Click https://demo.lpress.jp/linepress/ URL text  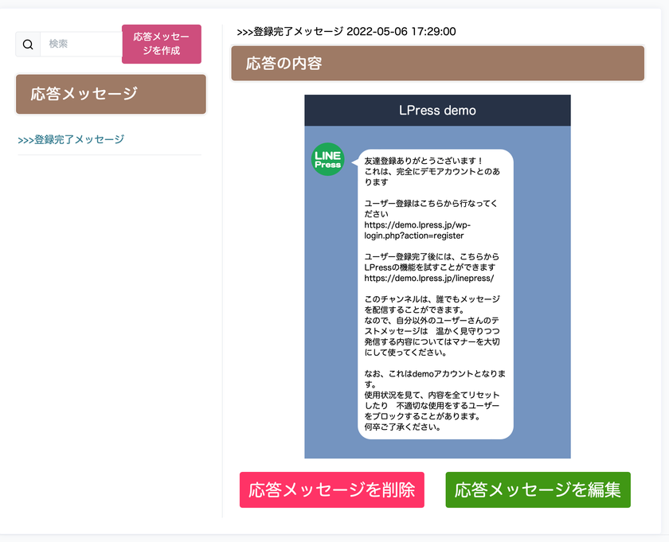(x=428, y=278)
